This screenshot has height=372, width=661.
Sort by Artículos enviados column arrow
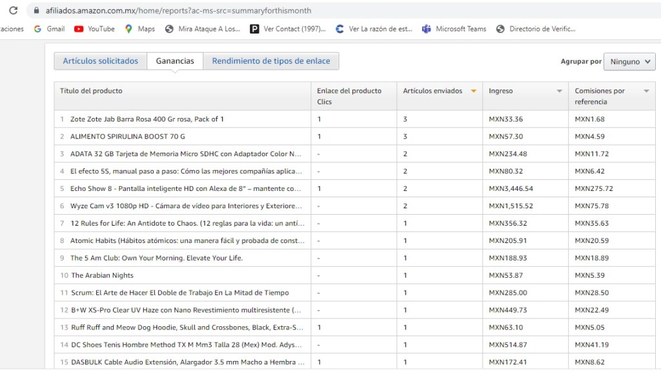click(473, 92)
